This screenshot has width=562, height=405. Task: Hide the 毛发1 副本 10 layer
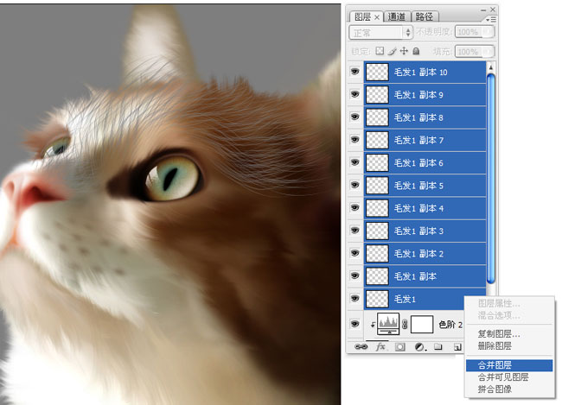(x=354, y=73)
